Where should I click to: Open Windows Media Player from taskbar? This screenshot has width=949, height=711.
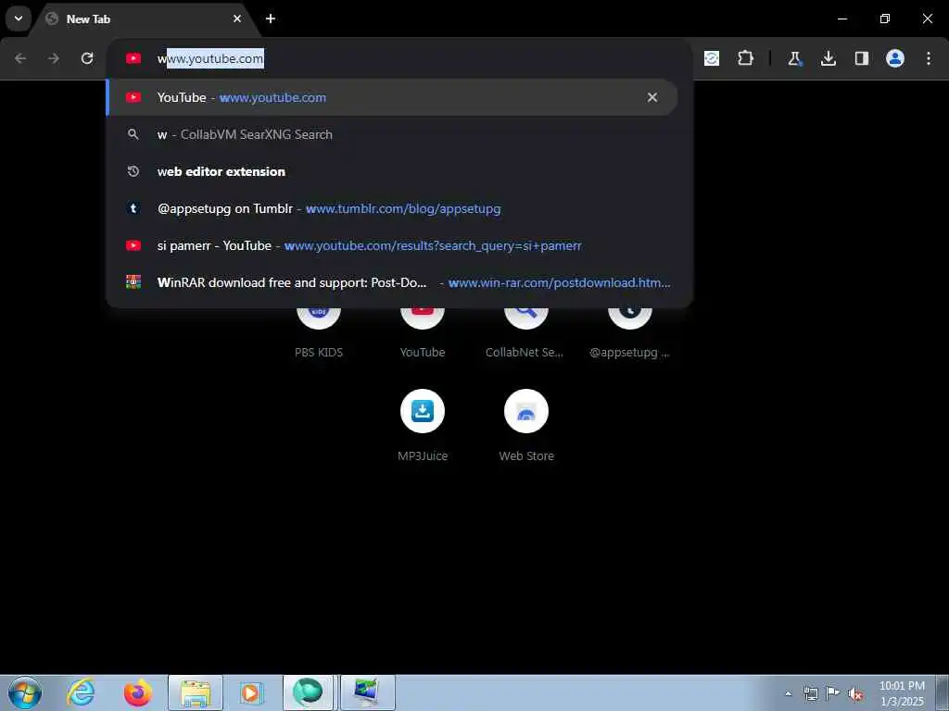251,692
